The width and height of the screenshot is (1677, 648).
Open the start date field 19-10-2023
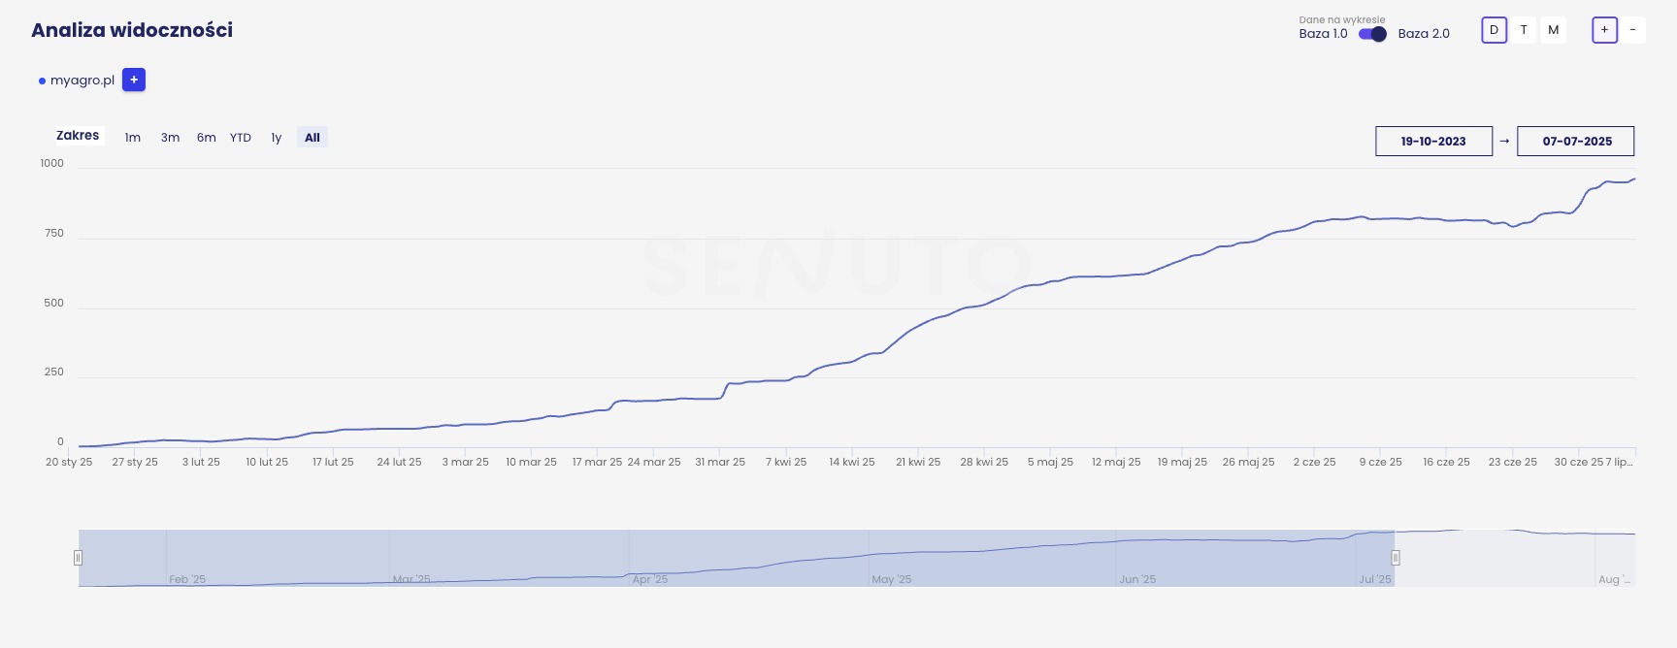click(x=1433, y=141)
